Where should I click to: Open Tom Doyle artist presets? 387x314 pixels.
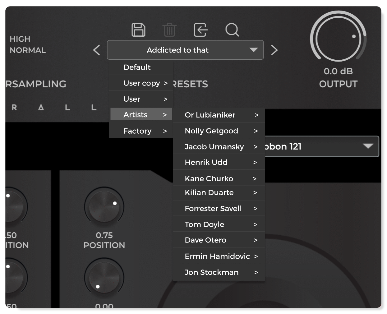[x=219, y=224]
